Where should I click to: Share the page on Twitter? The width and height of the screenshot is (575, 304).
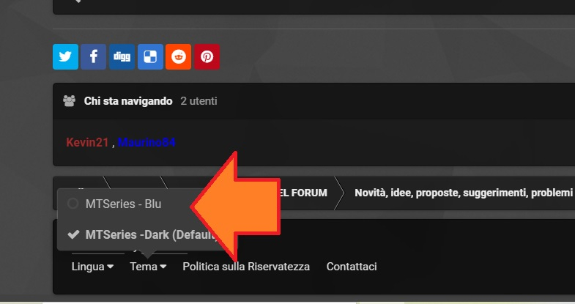click(x=65, y=57)
